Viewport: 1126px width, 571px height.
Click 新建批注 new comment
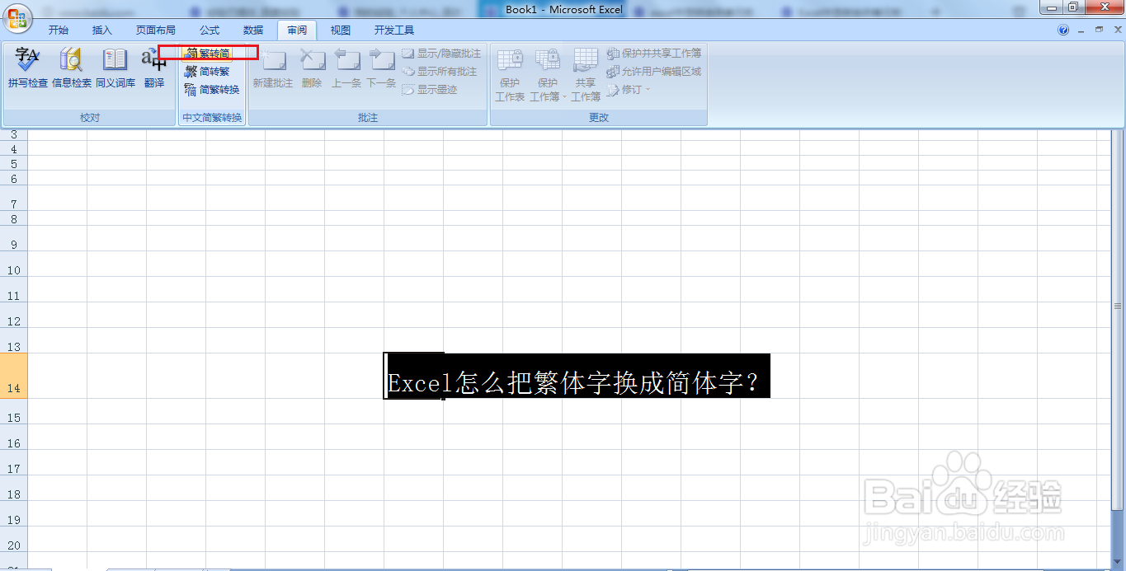point(272,68)
